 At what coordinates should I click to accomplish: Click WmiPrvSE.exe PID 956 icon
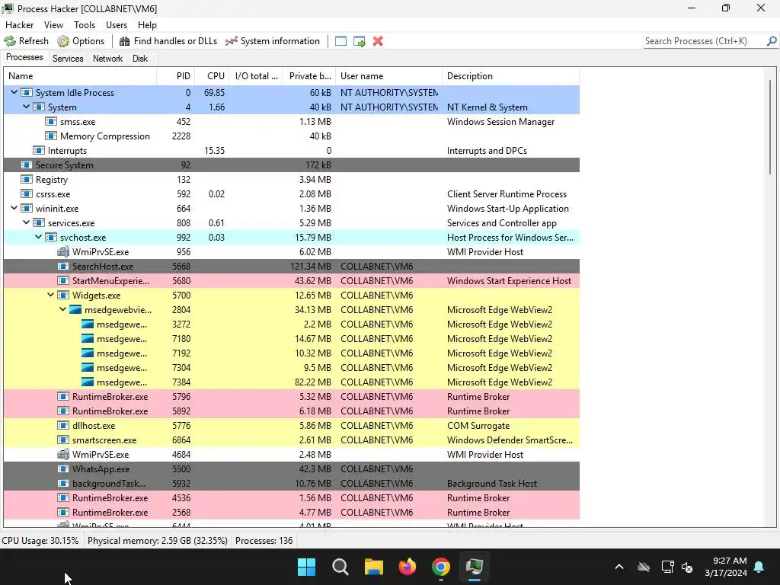62,251
